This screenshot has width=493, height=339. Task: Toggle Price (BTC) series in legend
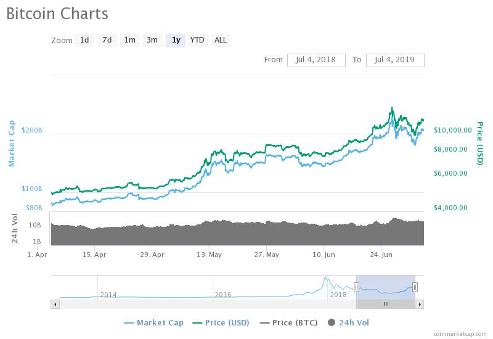(x=288, y=322)
